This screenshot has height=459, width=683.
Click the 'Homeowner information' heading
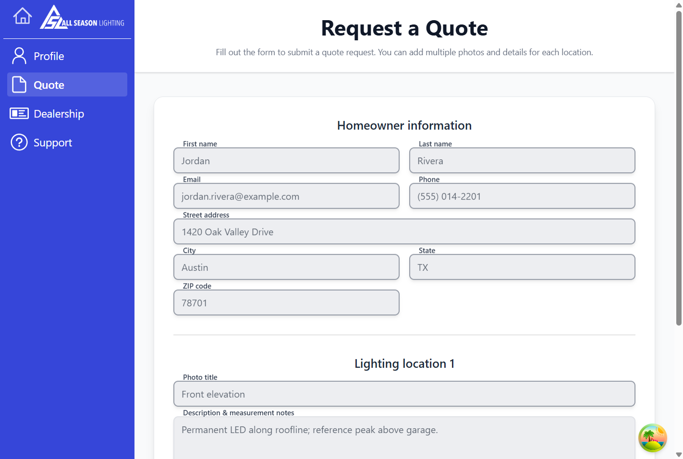coord(404,126)
